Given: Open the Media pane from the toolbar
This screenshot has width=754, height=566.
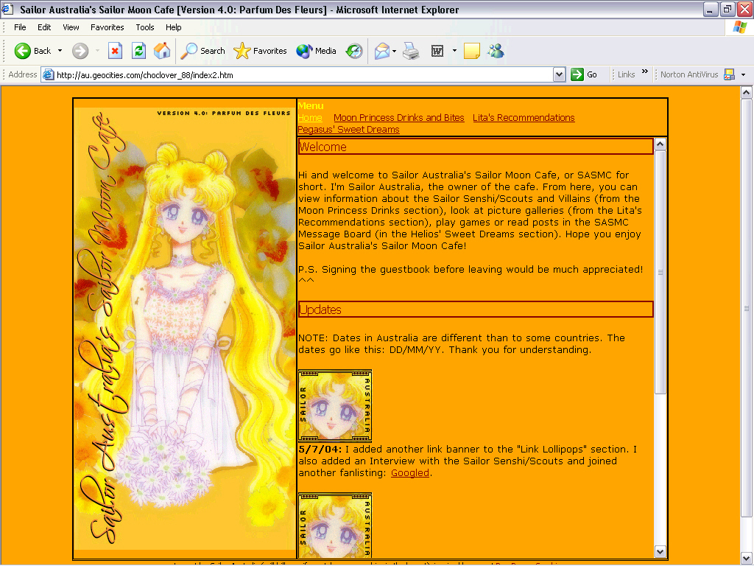Looking at the screenshot, I should pyautogui.click(x=316, y=51).
